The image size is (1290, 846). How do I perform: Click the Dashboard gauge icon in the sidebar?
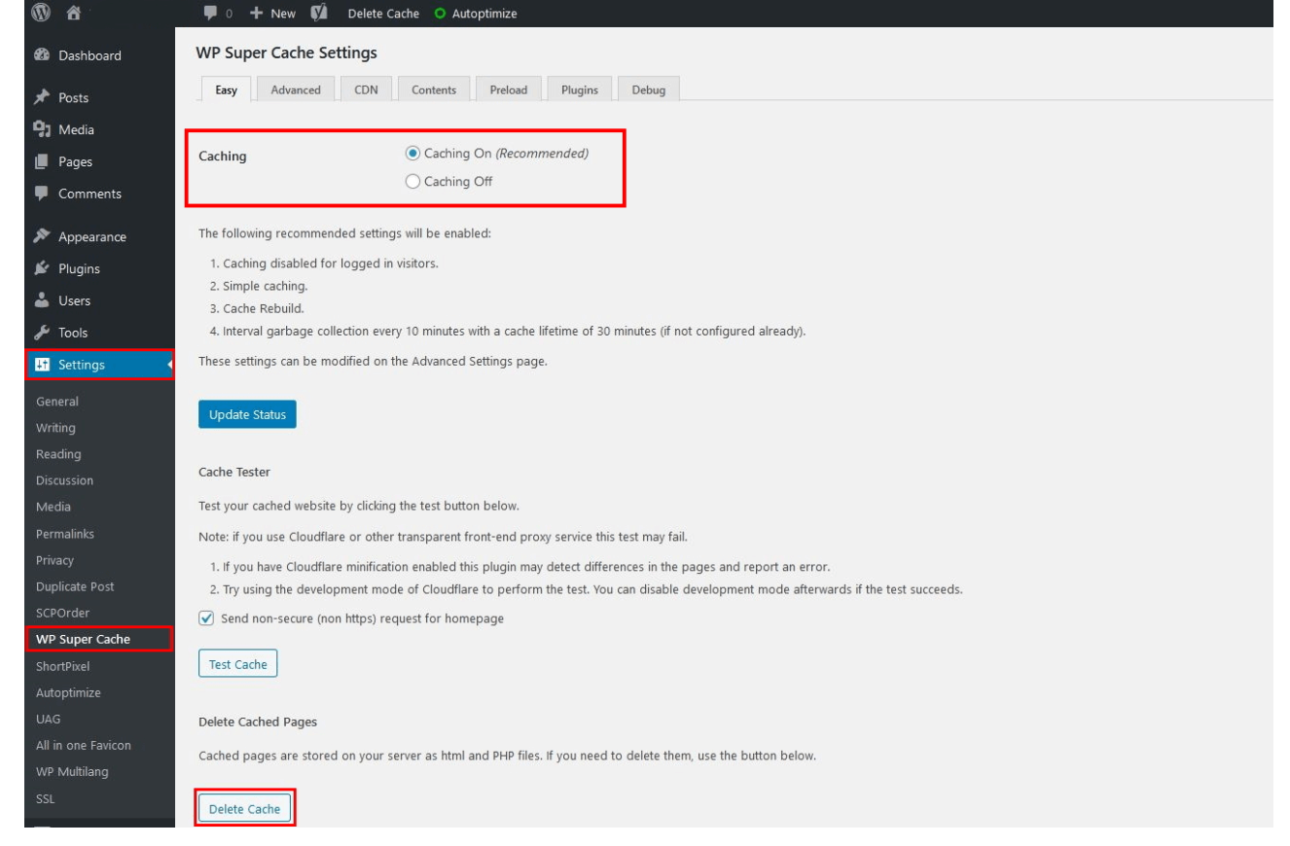(x=43, y=55)
